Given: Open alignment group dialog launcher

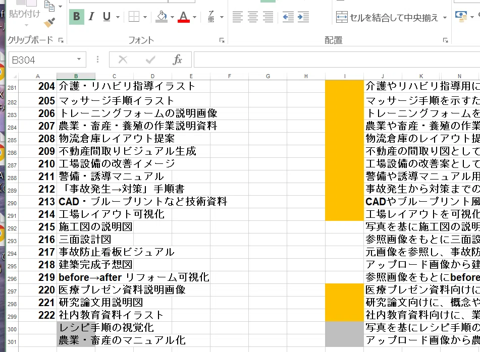Looking at the screenshot, I should pos(445,40).
